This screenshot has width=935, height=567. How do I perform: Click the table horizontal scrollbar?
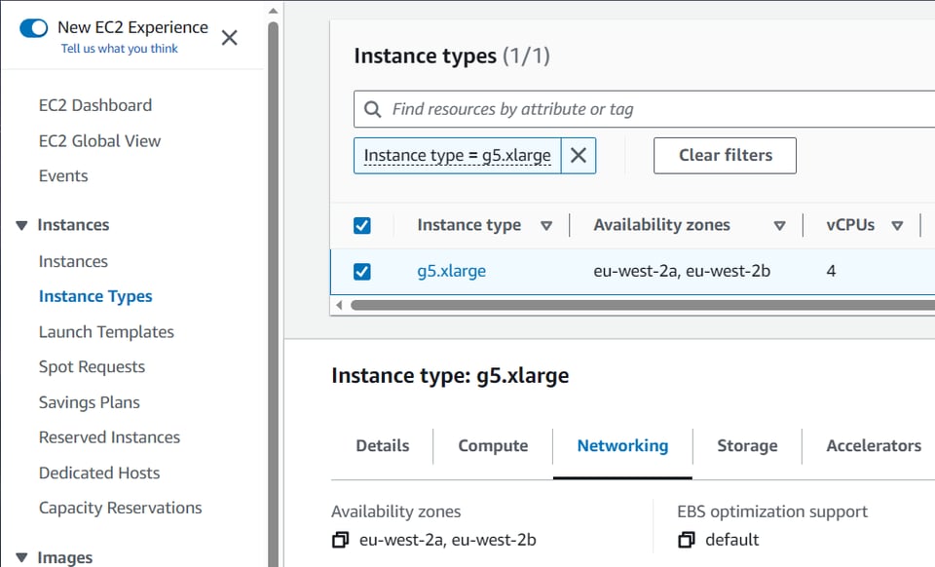[x=643, y=305]
